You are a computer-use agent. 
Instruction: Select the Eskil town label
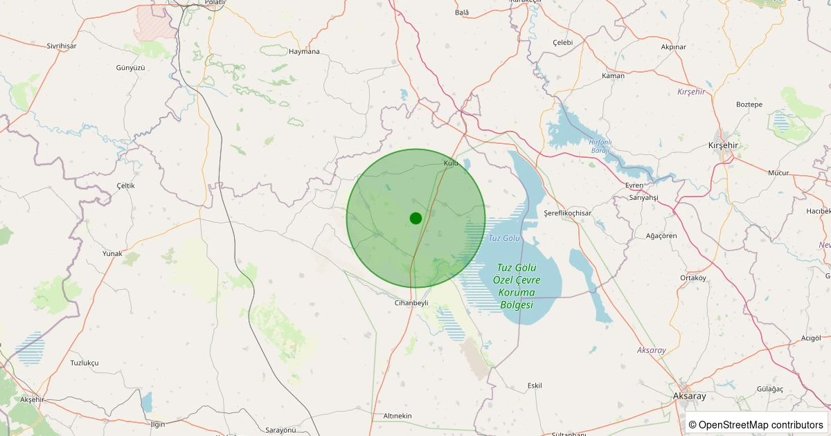pyautogui.click(x=535, y=385)
